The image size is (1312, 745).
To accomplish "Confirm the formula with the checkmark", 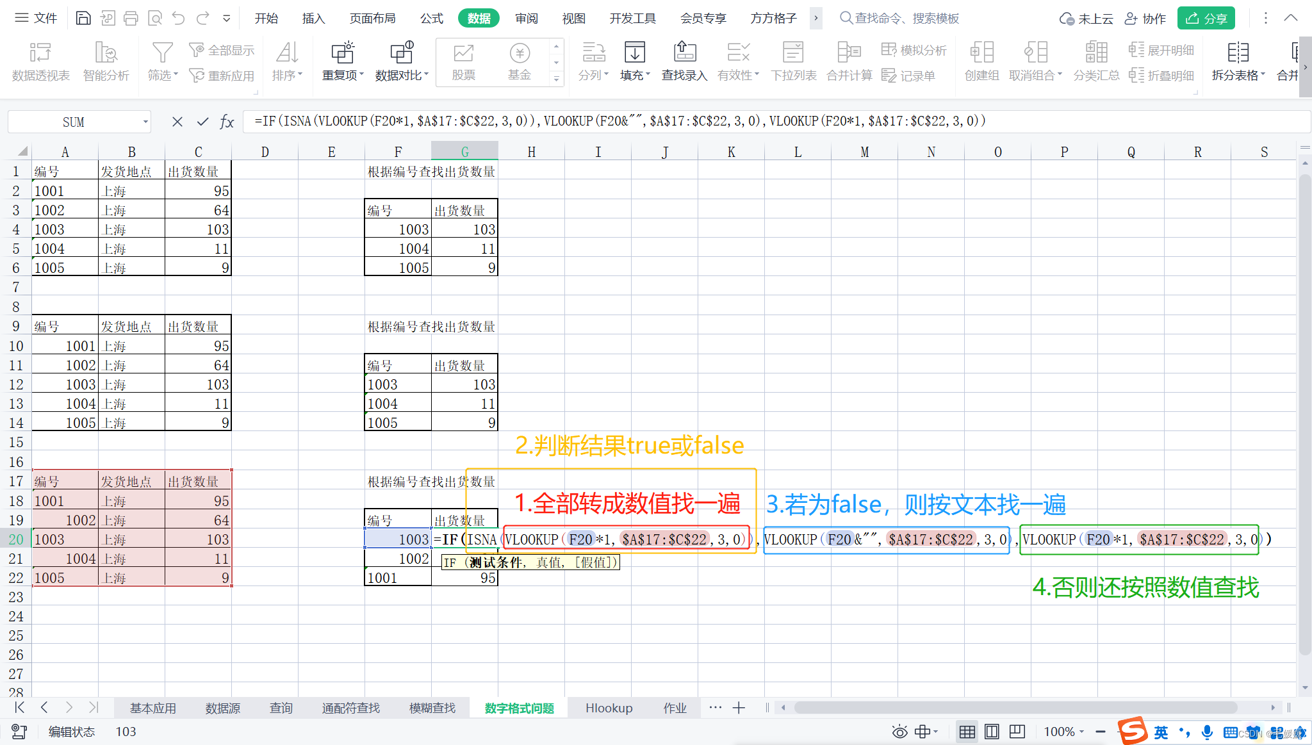I will tap(203, 122).
